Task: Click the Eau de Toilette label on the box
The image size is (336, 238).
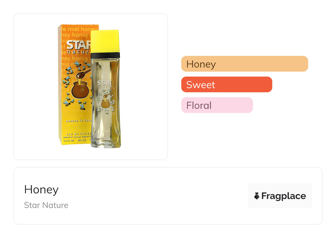Action: [x=76, y=133]
